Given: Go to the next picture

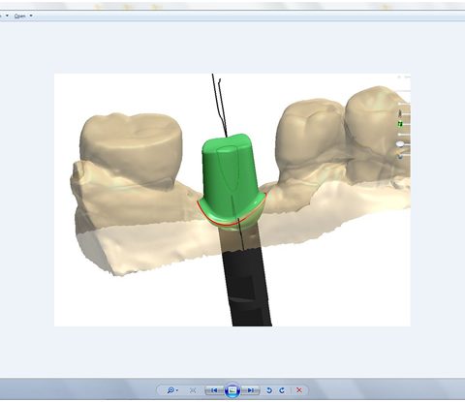Looking at the screenshot, I should pyautogui.click(x=251, y=390).
